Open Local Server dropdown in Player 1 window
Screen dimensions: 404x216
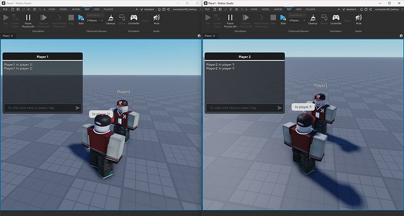95,15
